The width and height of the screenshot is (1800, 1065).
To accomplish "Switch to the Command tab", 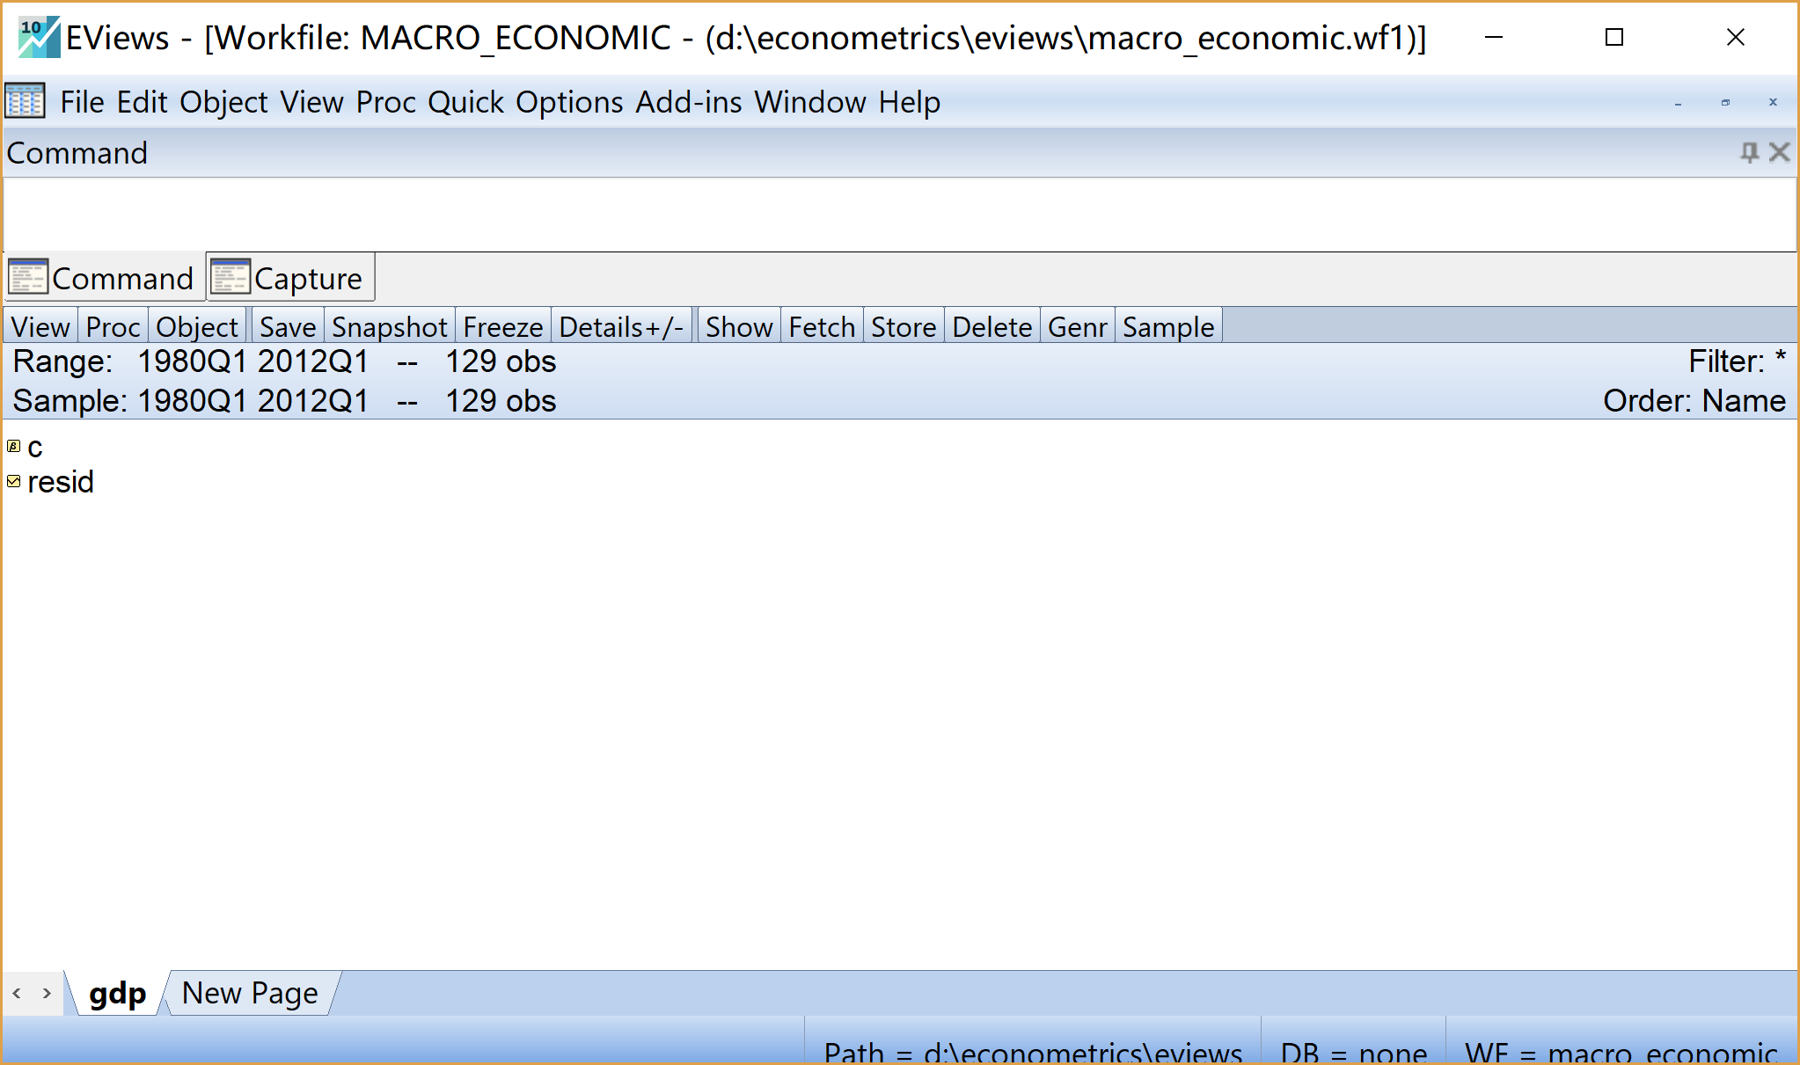I will coord(102,278).
